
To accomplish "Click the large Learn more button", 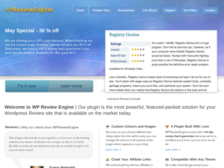I will pos(71,86).
